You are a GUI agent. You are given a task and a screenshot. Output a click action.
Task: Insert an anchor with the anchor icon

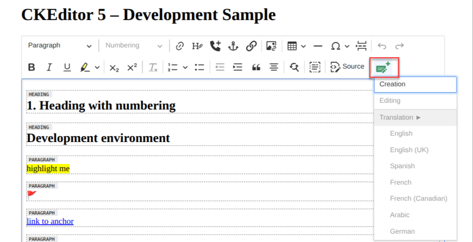coord(233,46)
